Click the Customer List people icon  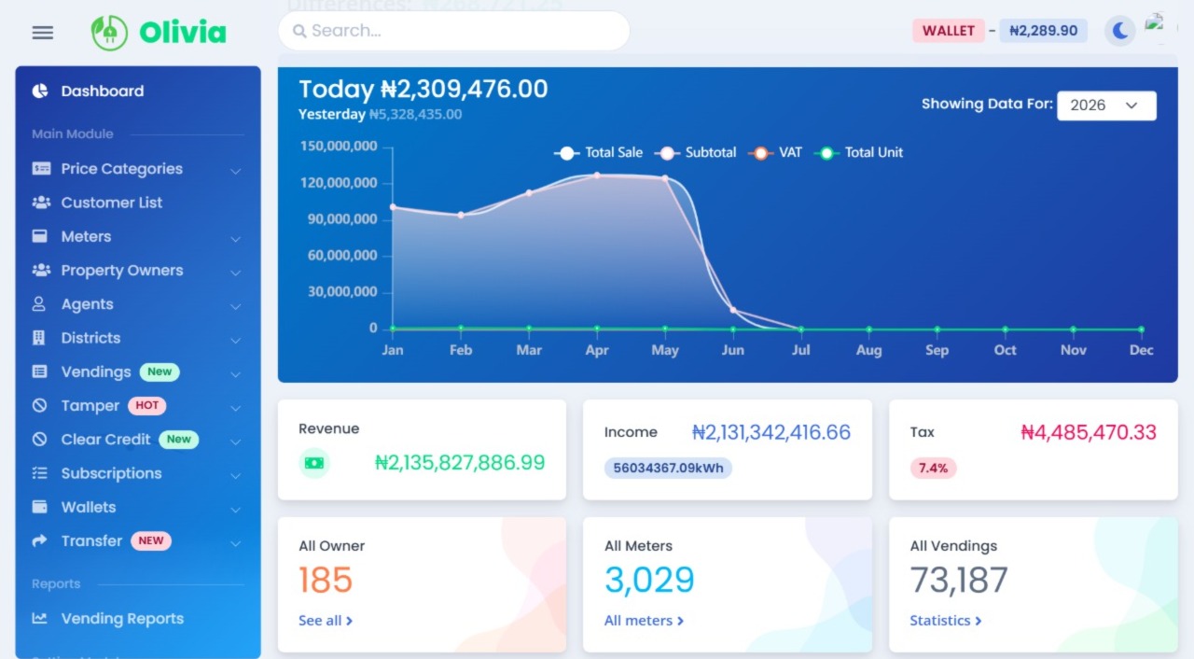pyautogui.click(x=41, y=203)
